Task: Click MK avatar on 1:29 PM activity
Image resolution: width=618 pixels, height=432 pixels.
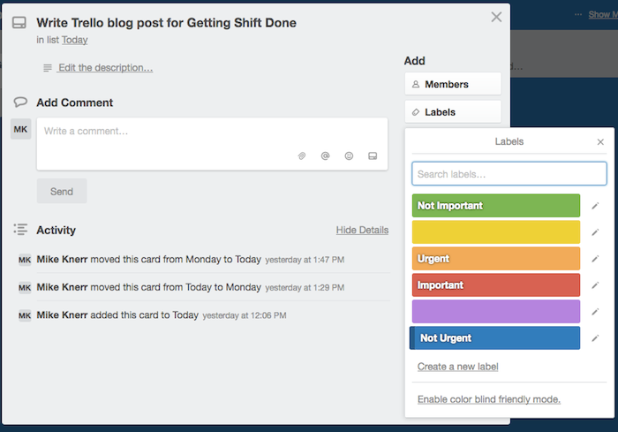Action: point(25,288)
